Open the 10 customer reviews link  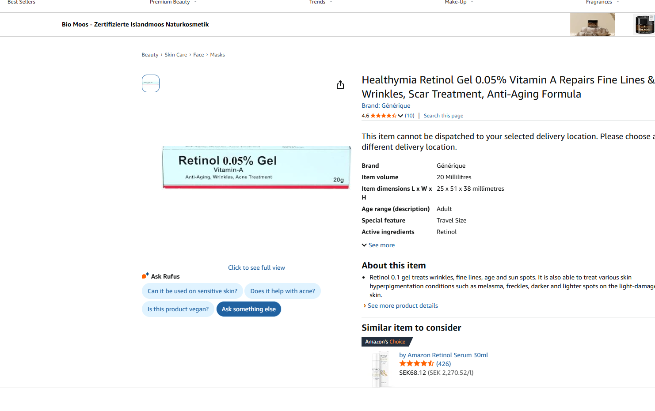coord(410,116)
